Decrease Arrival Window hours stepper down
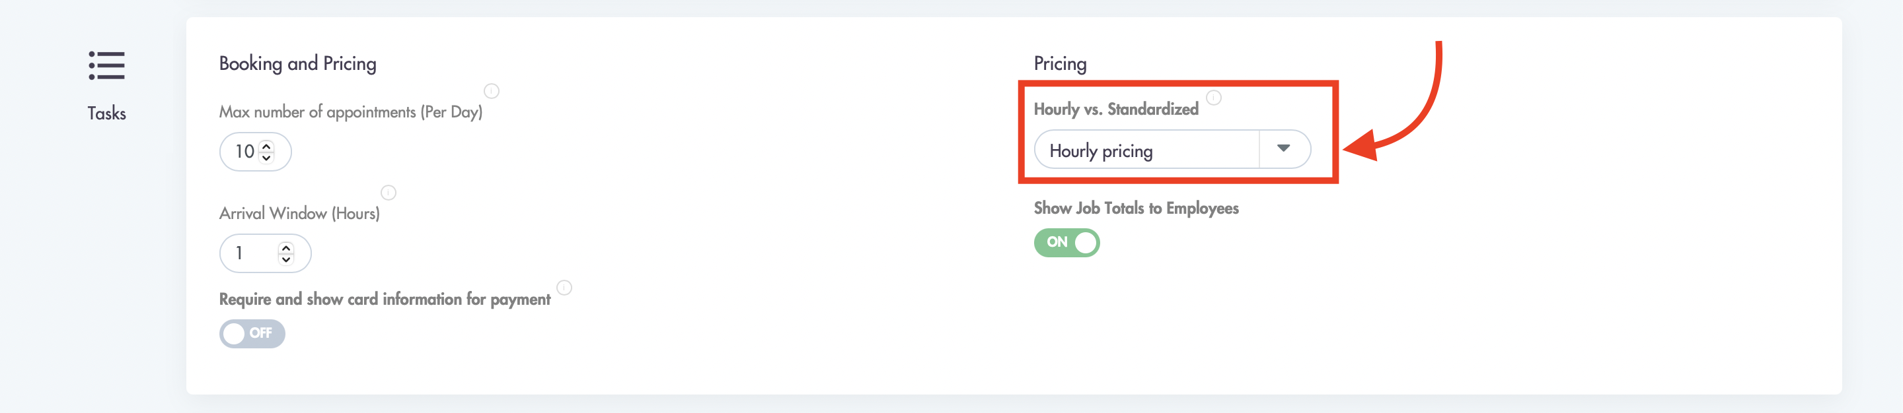The image size is (1903, 413). 286,259
